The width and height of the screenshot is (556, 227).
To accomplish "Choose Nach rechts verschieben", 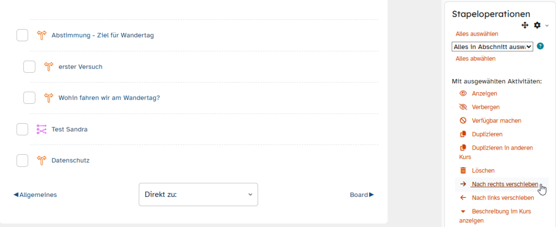I will (505, 184).
